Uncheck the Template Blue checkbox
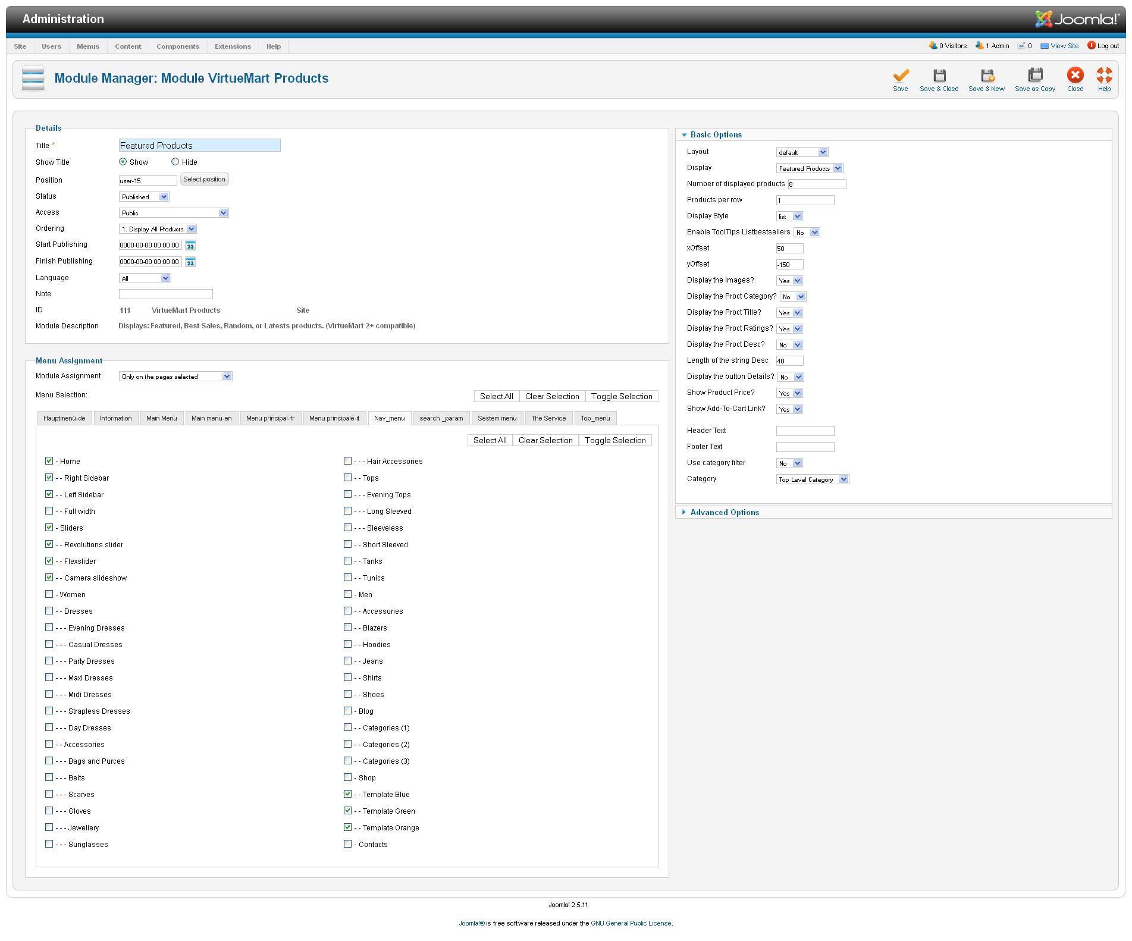The image size is (1132, 941). [348, 794]
